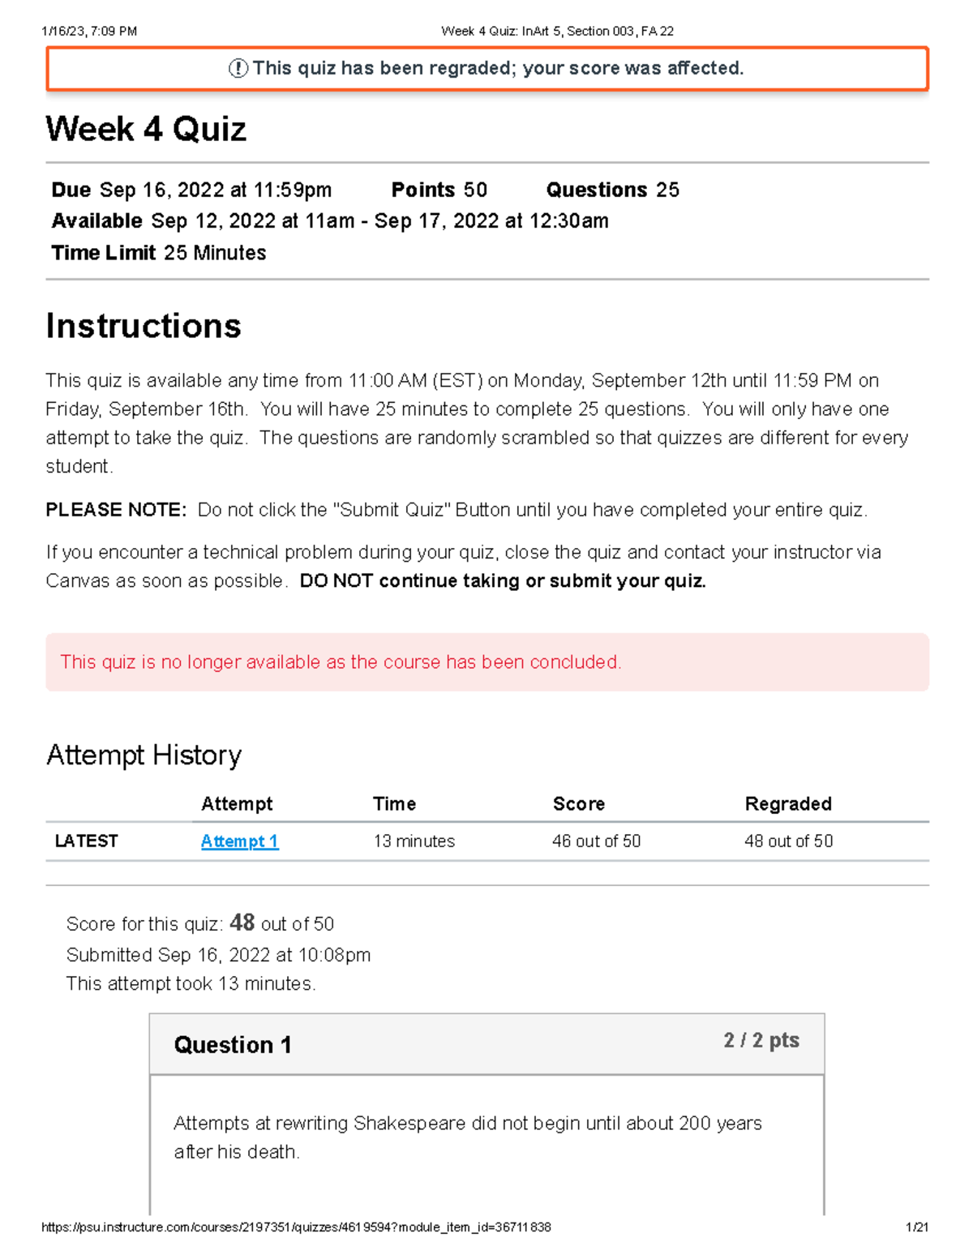
Task: Click the 2 / 2 pts label
Action: [761, 1041]
